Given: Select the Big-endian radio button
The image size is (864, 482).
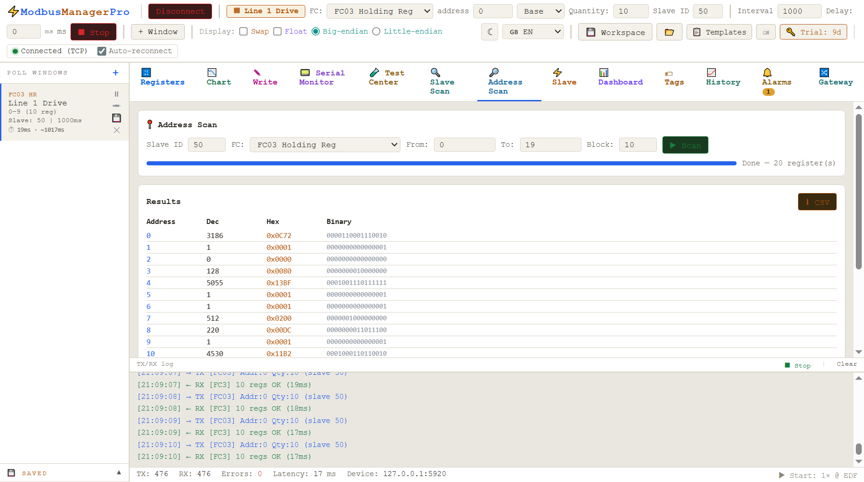Looking at the screenshot, I should coord(315,31).
